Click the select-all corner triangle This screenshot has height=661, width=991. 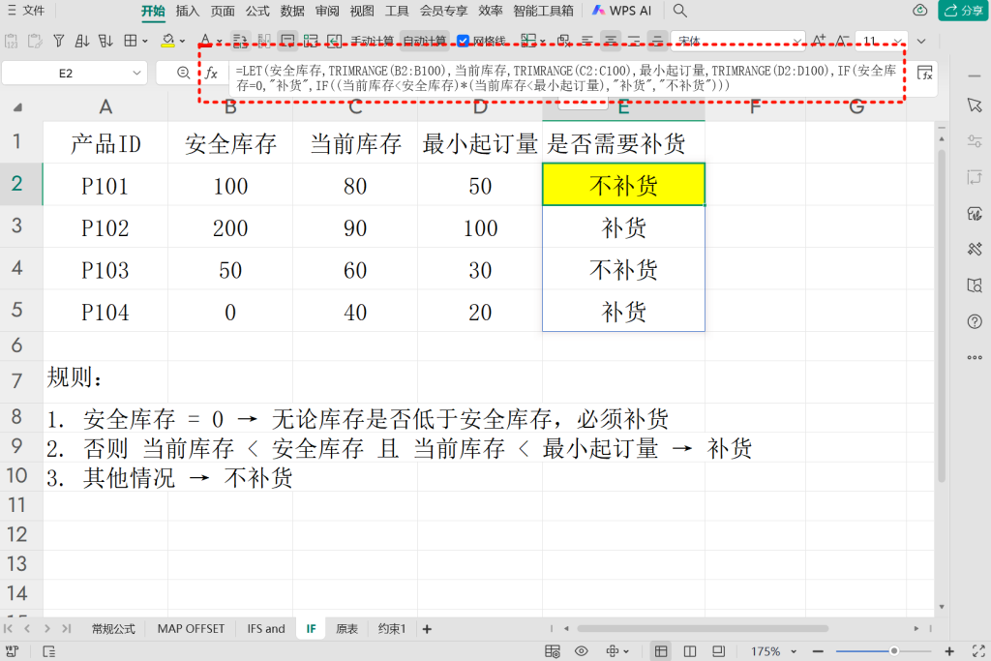17,107
